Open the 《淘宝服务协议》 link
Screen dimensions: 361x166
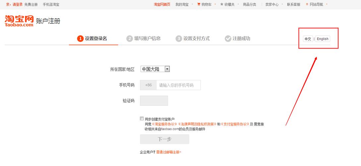click(x=164, y=124)
